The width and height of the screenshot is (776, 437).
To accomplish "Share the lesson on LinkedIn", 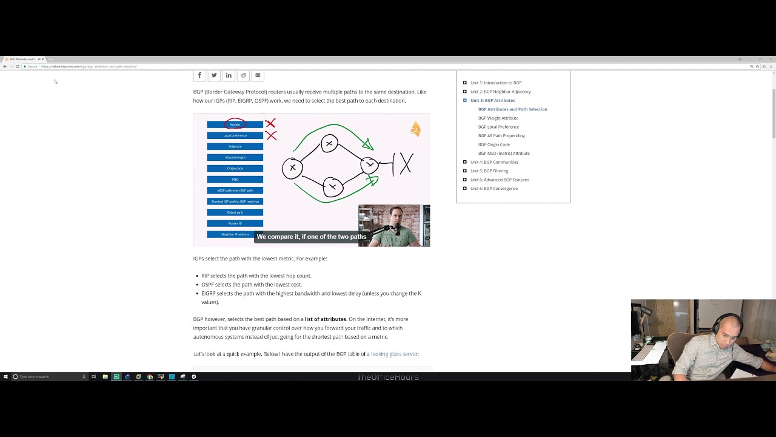I will 229,75.
